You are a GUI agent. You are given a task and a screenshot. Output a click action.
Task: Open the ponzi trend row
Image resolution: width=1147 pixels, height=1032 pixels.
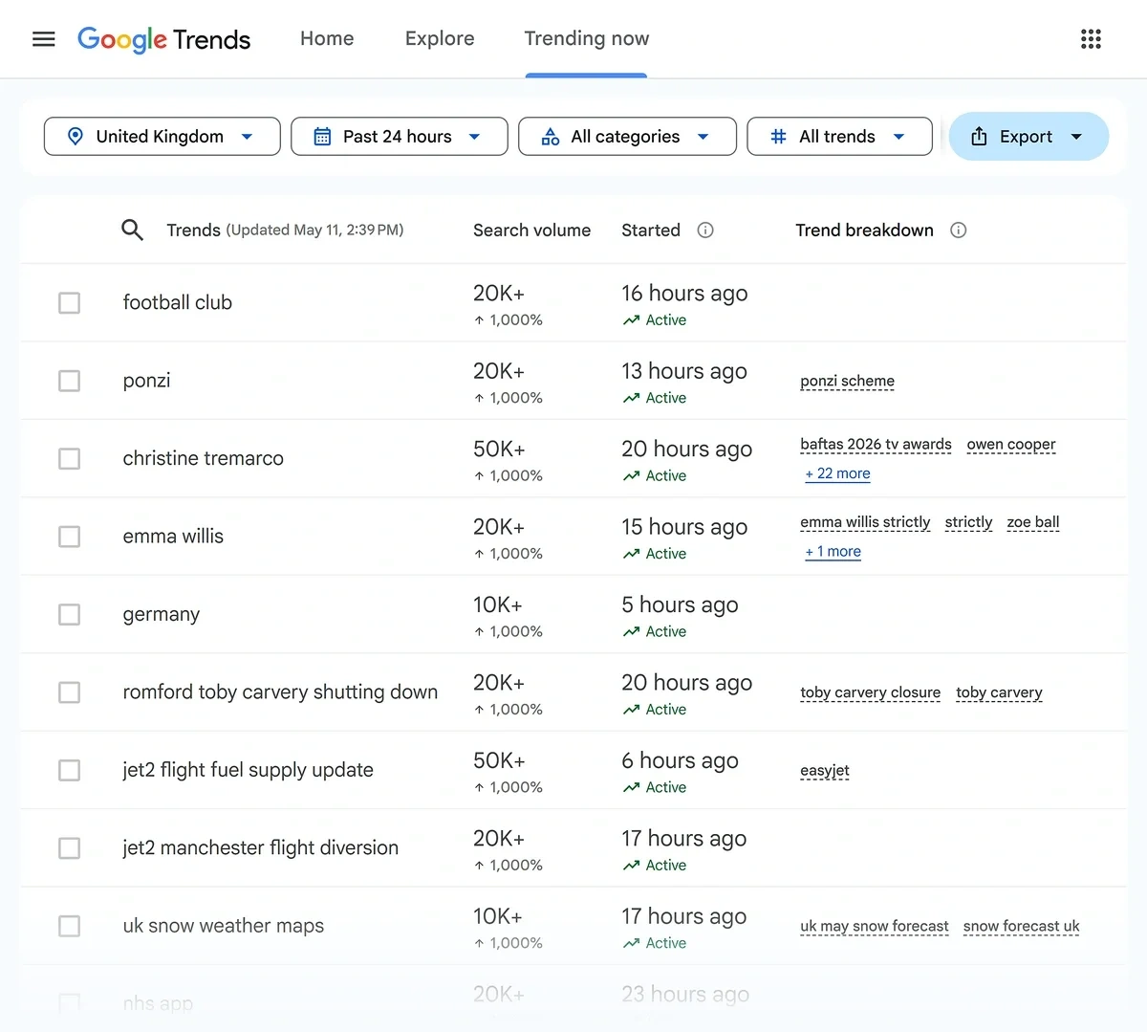(x=146, y=381)
